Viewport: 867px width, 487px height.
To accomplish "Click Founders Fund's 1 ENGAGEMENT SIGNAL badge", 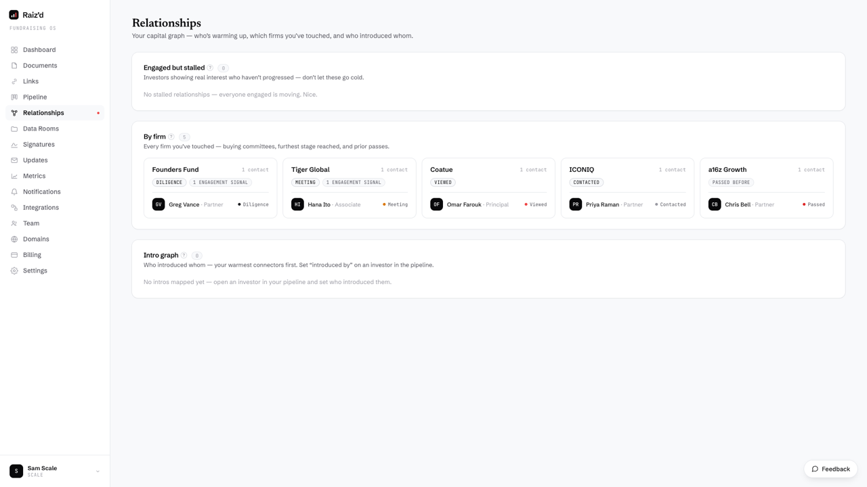I will click(221, 183).
